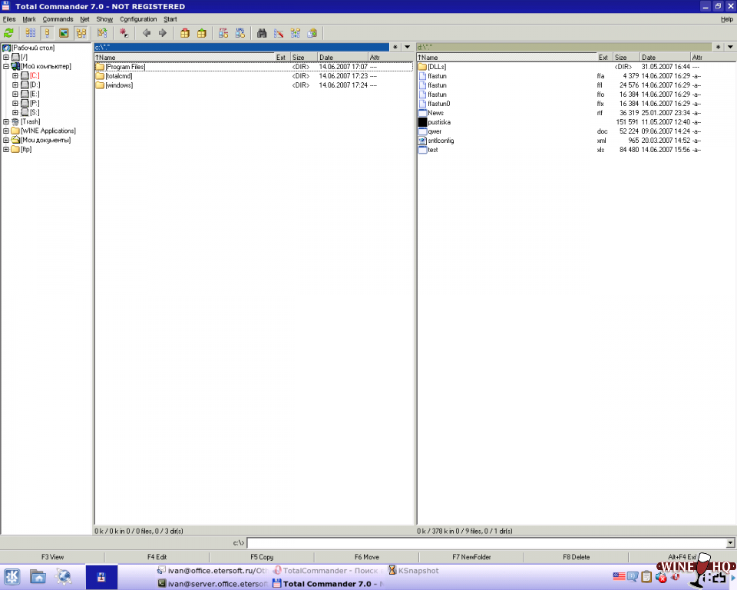The image size is (737, 590).
Task: Expand the Trash tree node
Action: [6, 122]
